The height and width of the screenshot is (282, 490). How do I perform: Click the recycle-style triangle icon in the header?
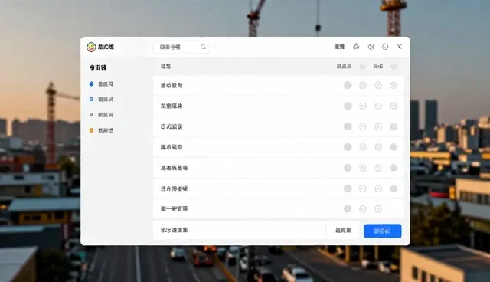point(356,47)
